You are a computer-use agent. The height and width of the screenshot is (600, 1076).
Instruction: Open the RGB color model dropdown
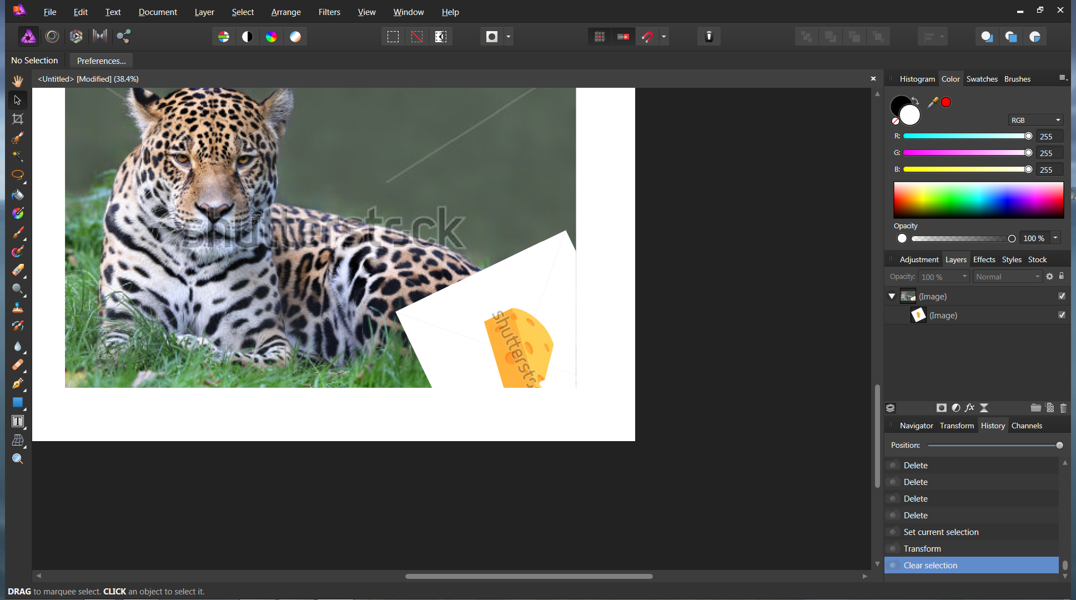[1035, 120]
